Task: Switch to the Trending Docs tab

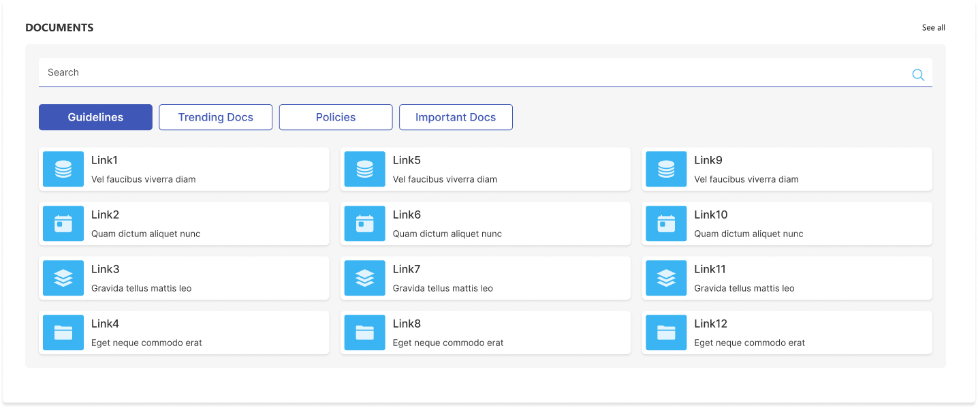Action: click(x=215, y=116)
